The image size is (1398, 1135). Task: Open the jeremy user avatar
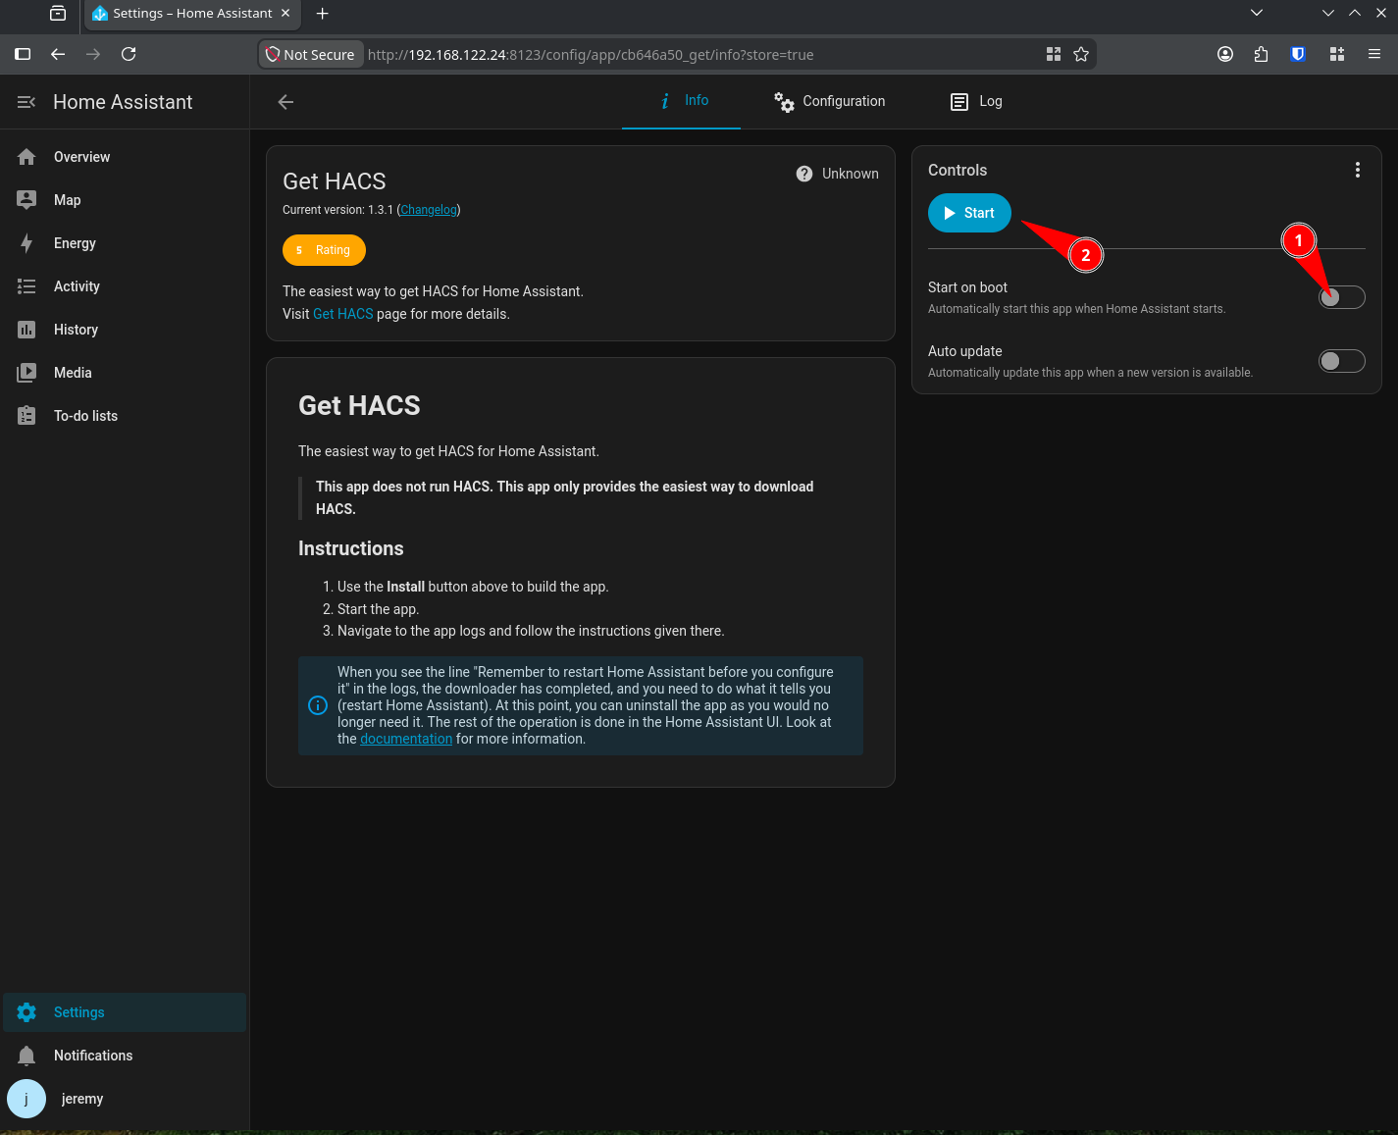point(26,1099)
